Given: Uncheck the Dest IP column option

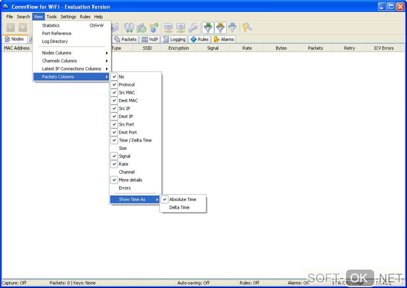Looking at the screenshot, I should [135, 116].
